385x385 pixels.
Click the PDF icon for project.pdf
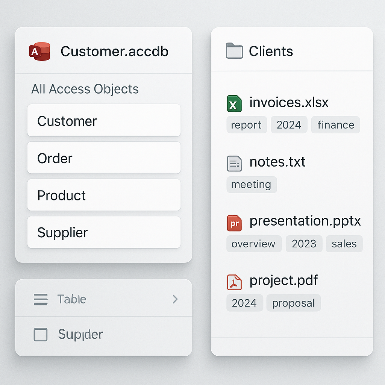click(234, 282)
